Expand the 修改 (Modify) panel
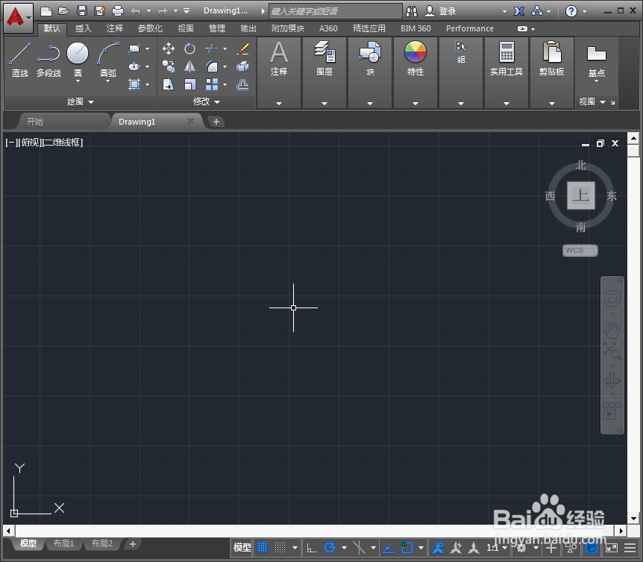The width and height of the screenshot is (643, 562). click(x=207, y=102)
